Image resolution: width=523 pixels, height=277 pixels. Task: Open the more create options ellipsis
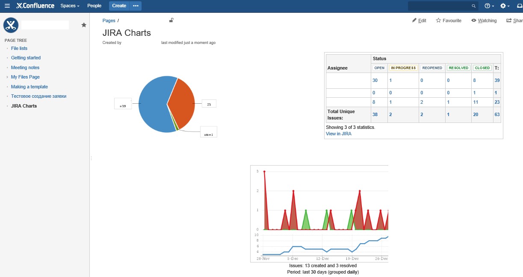(x=136, y=6)
